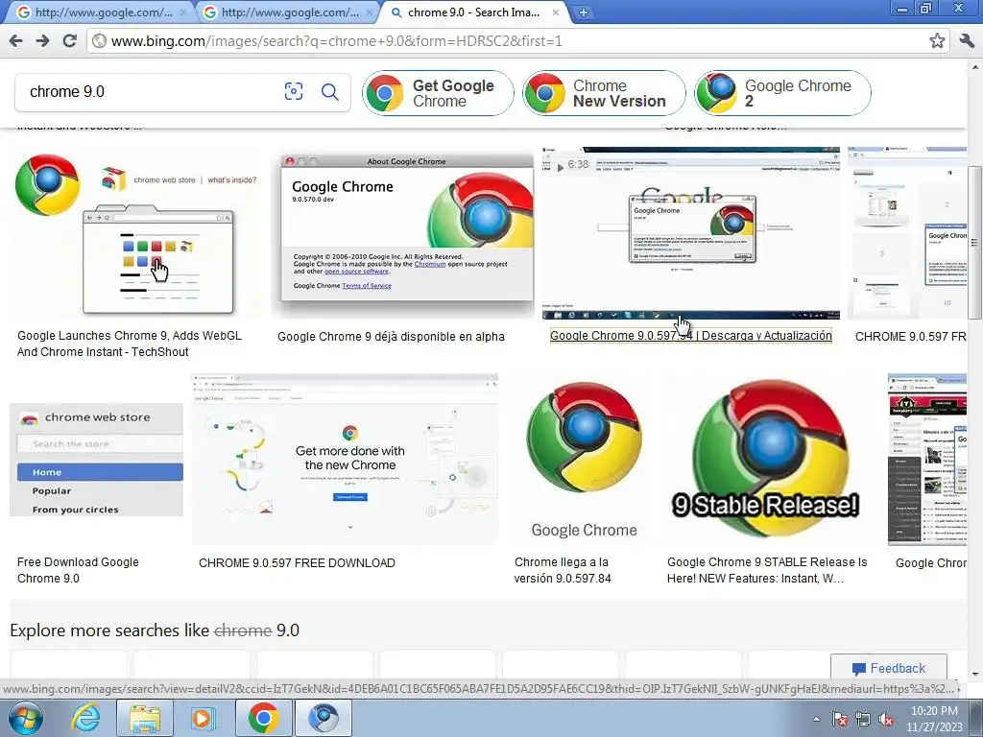Select the 'chrome 9.0 - Search Ima...' tab

[472, 12]
